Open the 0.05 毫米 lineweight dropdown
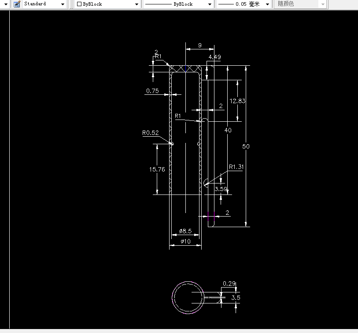This screenshot has height=333, width=358. pos(268,4)
